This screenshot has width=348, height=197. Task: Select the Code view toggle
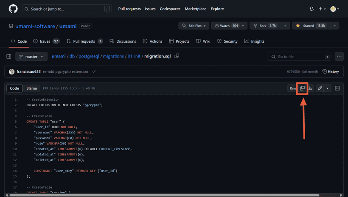click(x=14, y=88)
